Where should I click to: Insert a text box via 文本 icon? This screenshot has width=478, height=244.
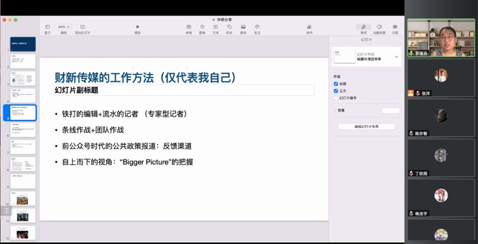pos(215,27)
